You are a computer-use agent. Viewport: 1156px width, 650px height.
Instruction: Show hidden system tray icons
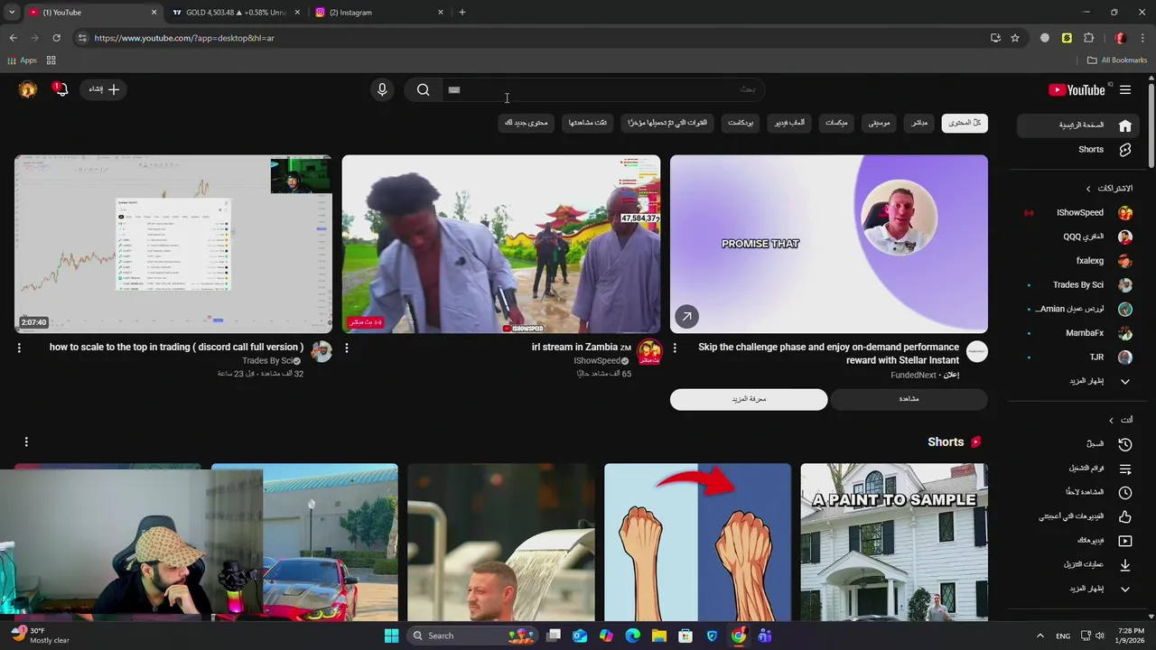tap(1039, 636)
